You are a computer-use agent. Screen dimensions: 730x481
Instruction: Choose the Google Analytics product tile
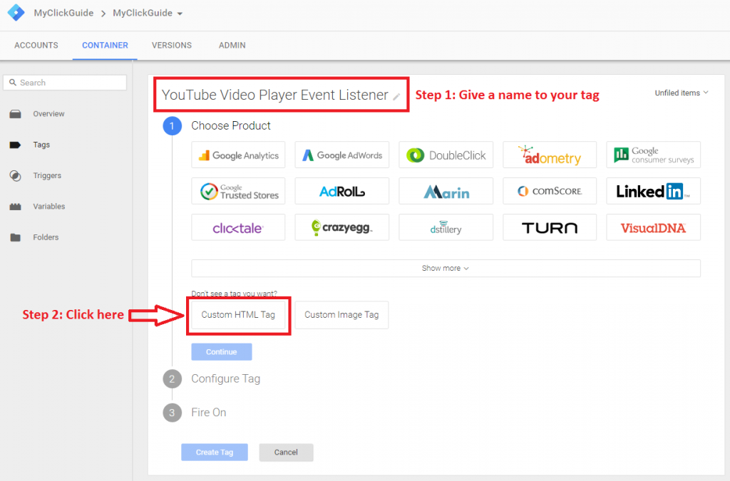click(x=238, y=155)
